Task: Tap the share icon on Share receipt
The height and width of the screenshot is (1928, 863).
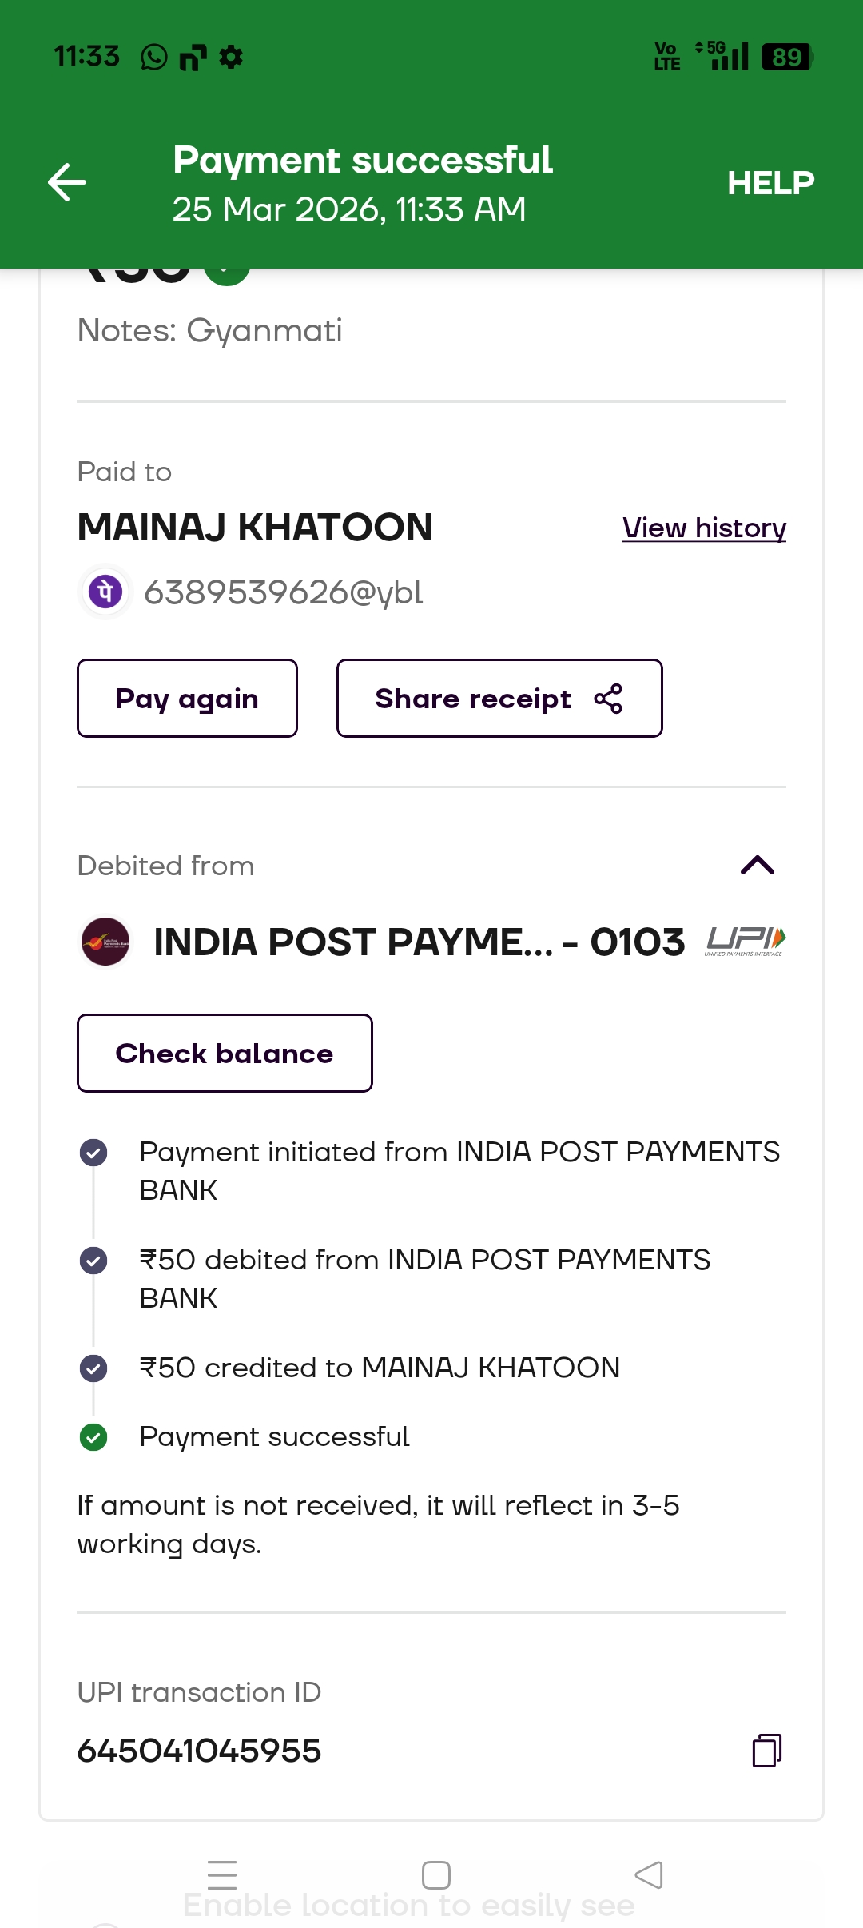Action: point(608,699)
